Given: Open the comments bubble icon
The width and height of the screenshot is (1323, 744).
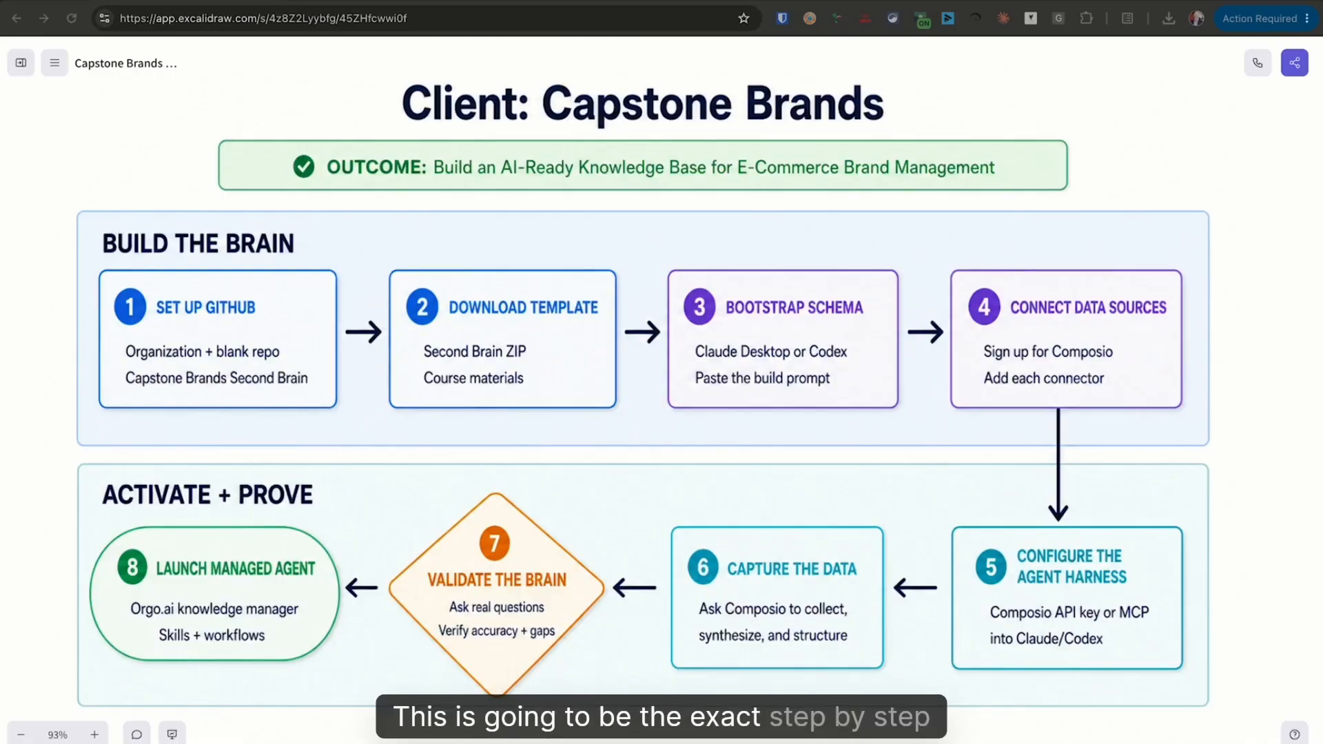Looking at the screenshot, I should pyautogui.click(x=136, y=734).
